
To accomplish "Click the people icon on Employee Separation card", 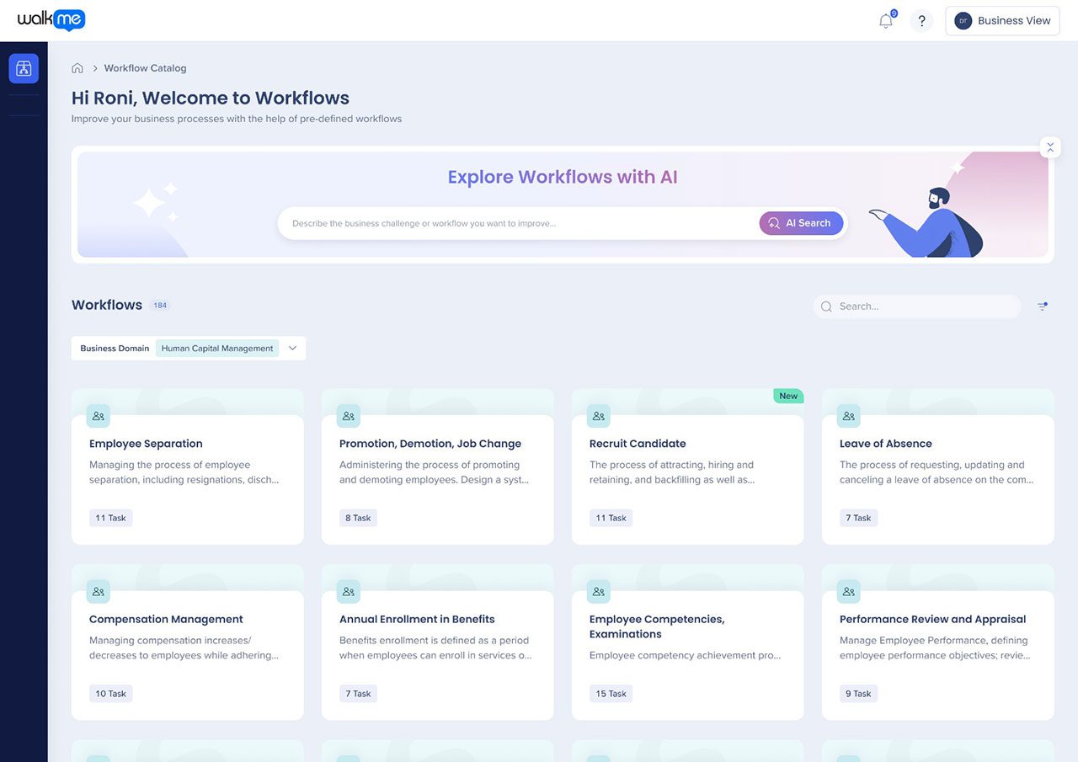I will tap(99, 416).
